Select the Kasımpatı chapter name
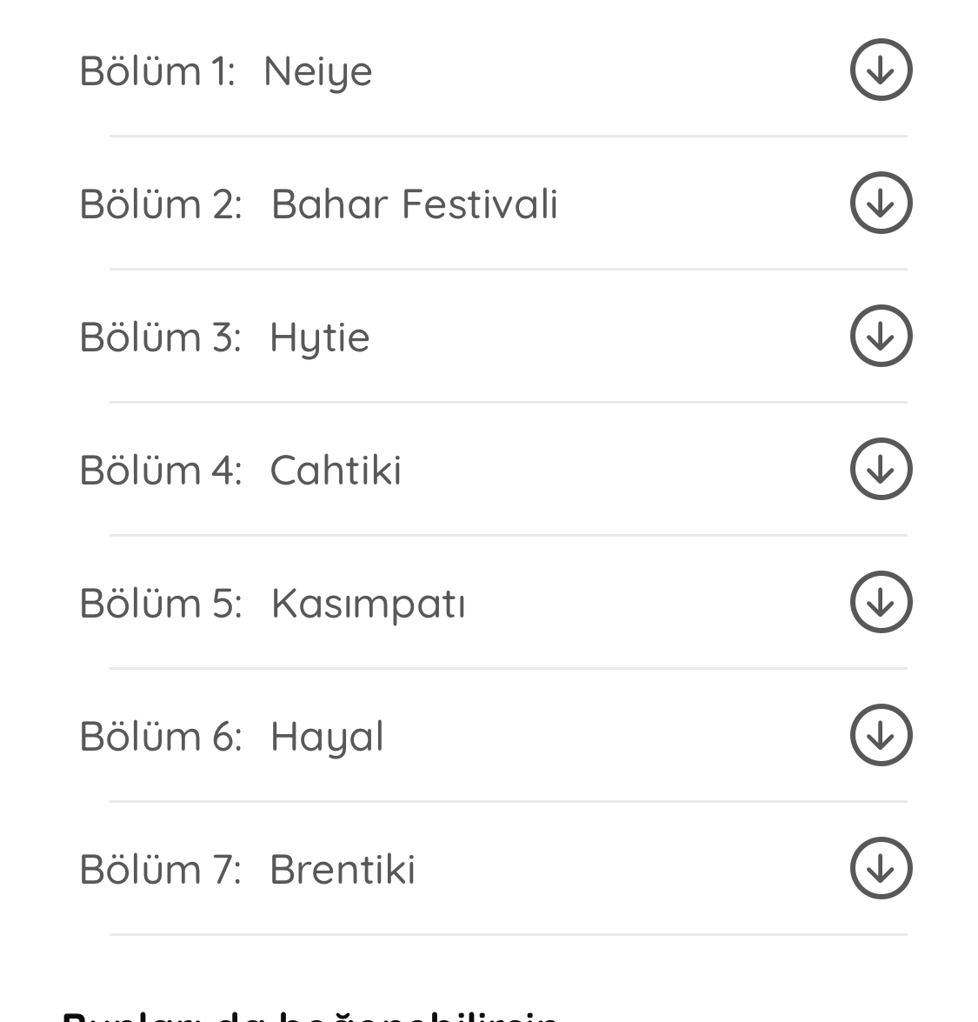 368,605
